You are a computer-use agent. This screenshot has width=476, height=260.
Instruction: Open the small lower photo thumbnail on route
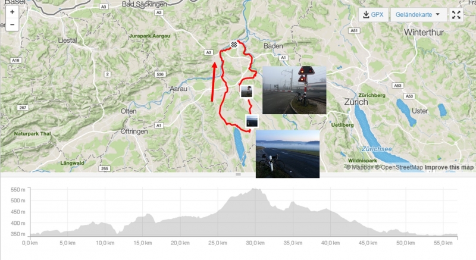click(x=252, y=121)
